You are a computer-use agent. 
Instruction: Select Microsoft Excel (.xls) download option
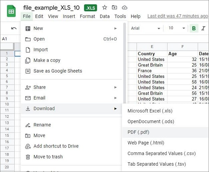(x=150, y=111)
